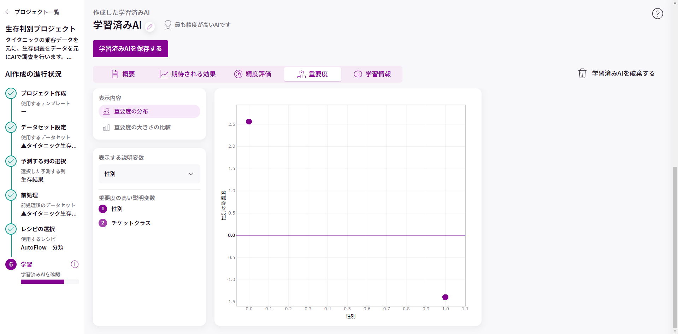Click the trash can icon to discard AI
678x334 pixels.
pyautogui.click(x=582, y=73)
